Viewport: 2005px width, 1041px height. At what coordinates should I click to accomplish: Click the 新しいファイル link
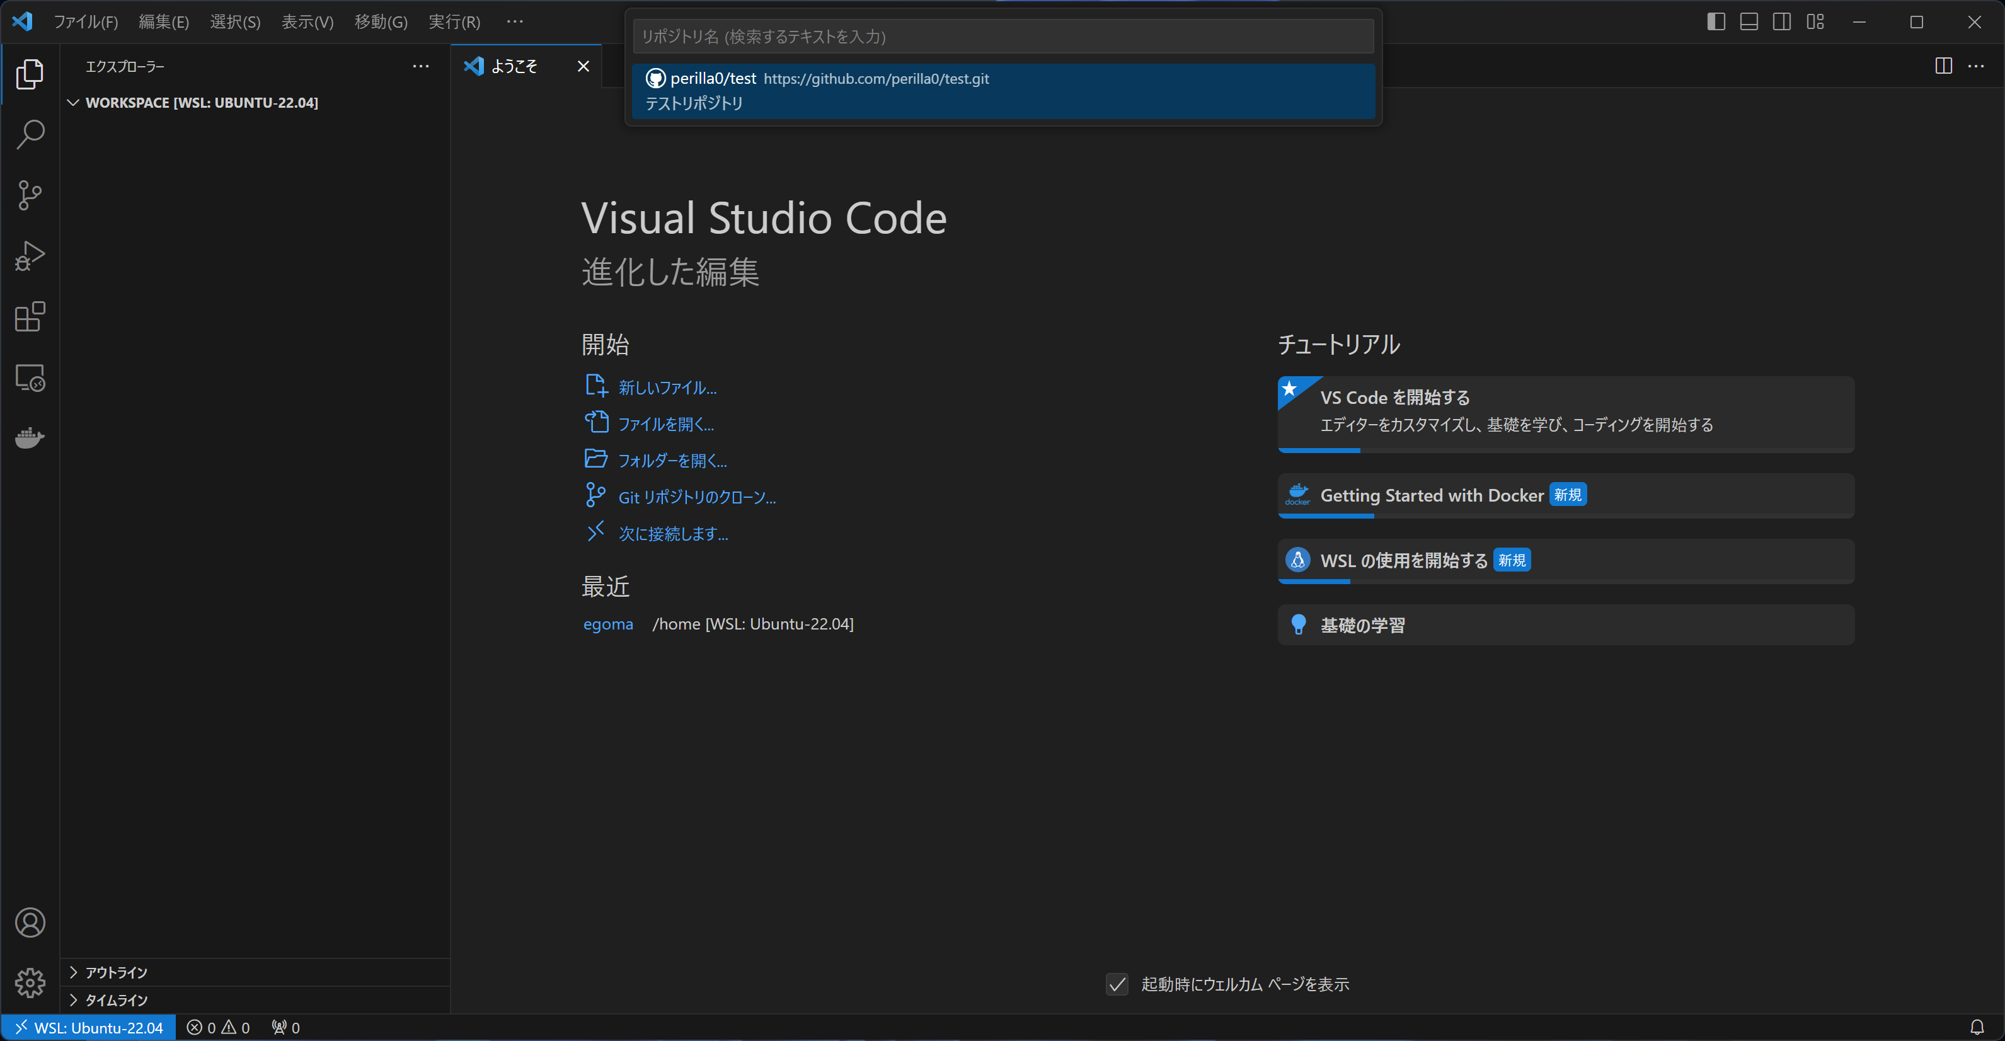[x=668, y=387]
